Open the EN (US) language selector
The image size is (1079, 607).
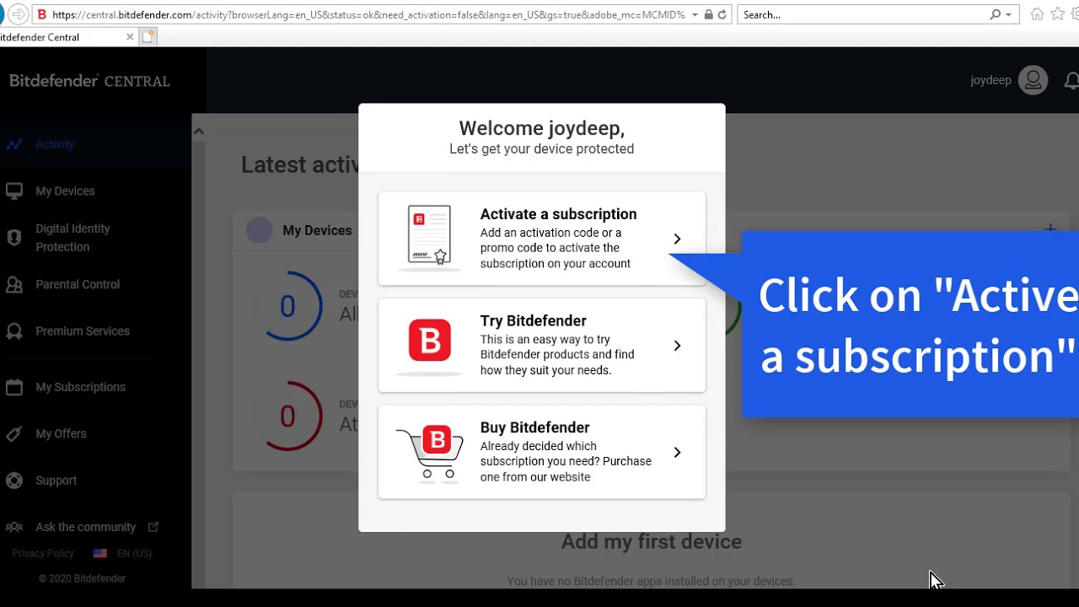[134, 554]
